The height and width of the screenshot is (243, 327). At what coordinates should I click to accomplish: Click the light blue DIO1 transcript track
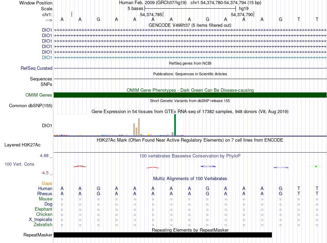pos(190,57)
